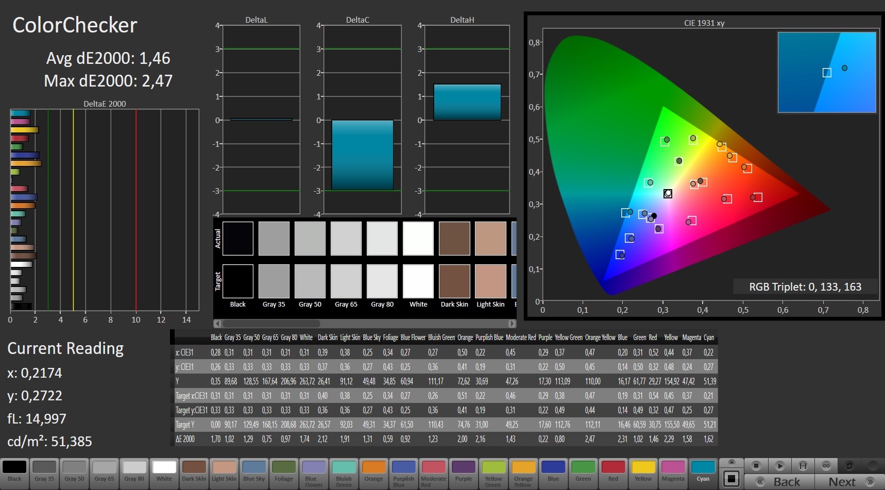Click the Actual Gray 50 swatch thumbnail
The image size is (885, 490).
click(310, 239)
